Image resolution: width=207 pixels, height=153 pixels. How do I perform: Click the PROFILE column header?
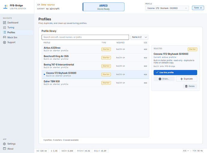click(x=47, y=43)
